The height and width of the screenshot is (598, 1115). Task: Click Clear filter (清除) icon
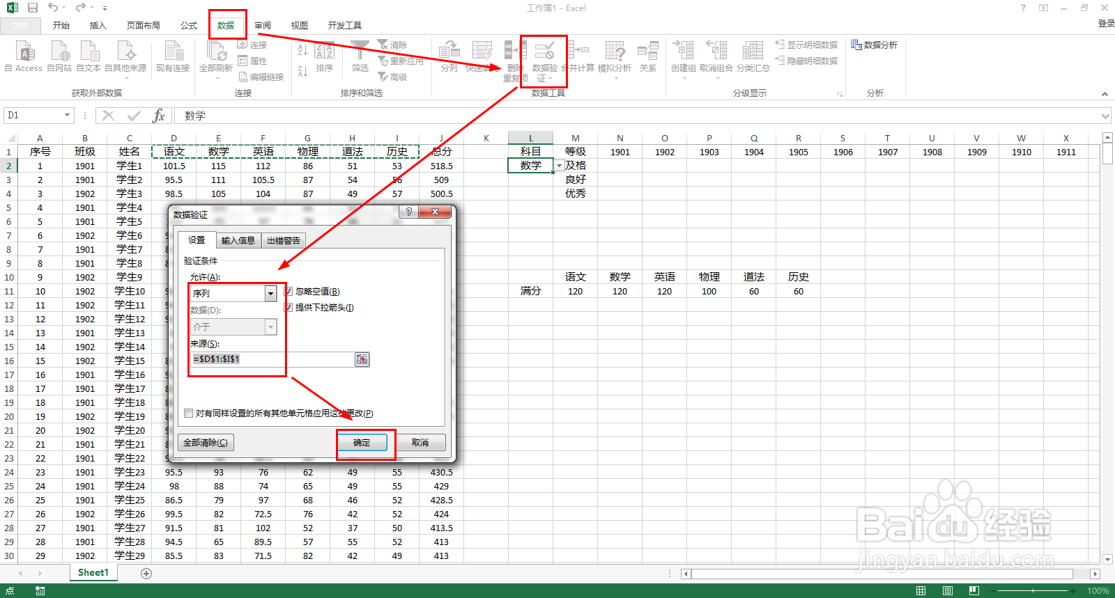pos(392,45)
